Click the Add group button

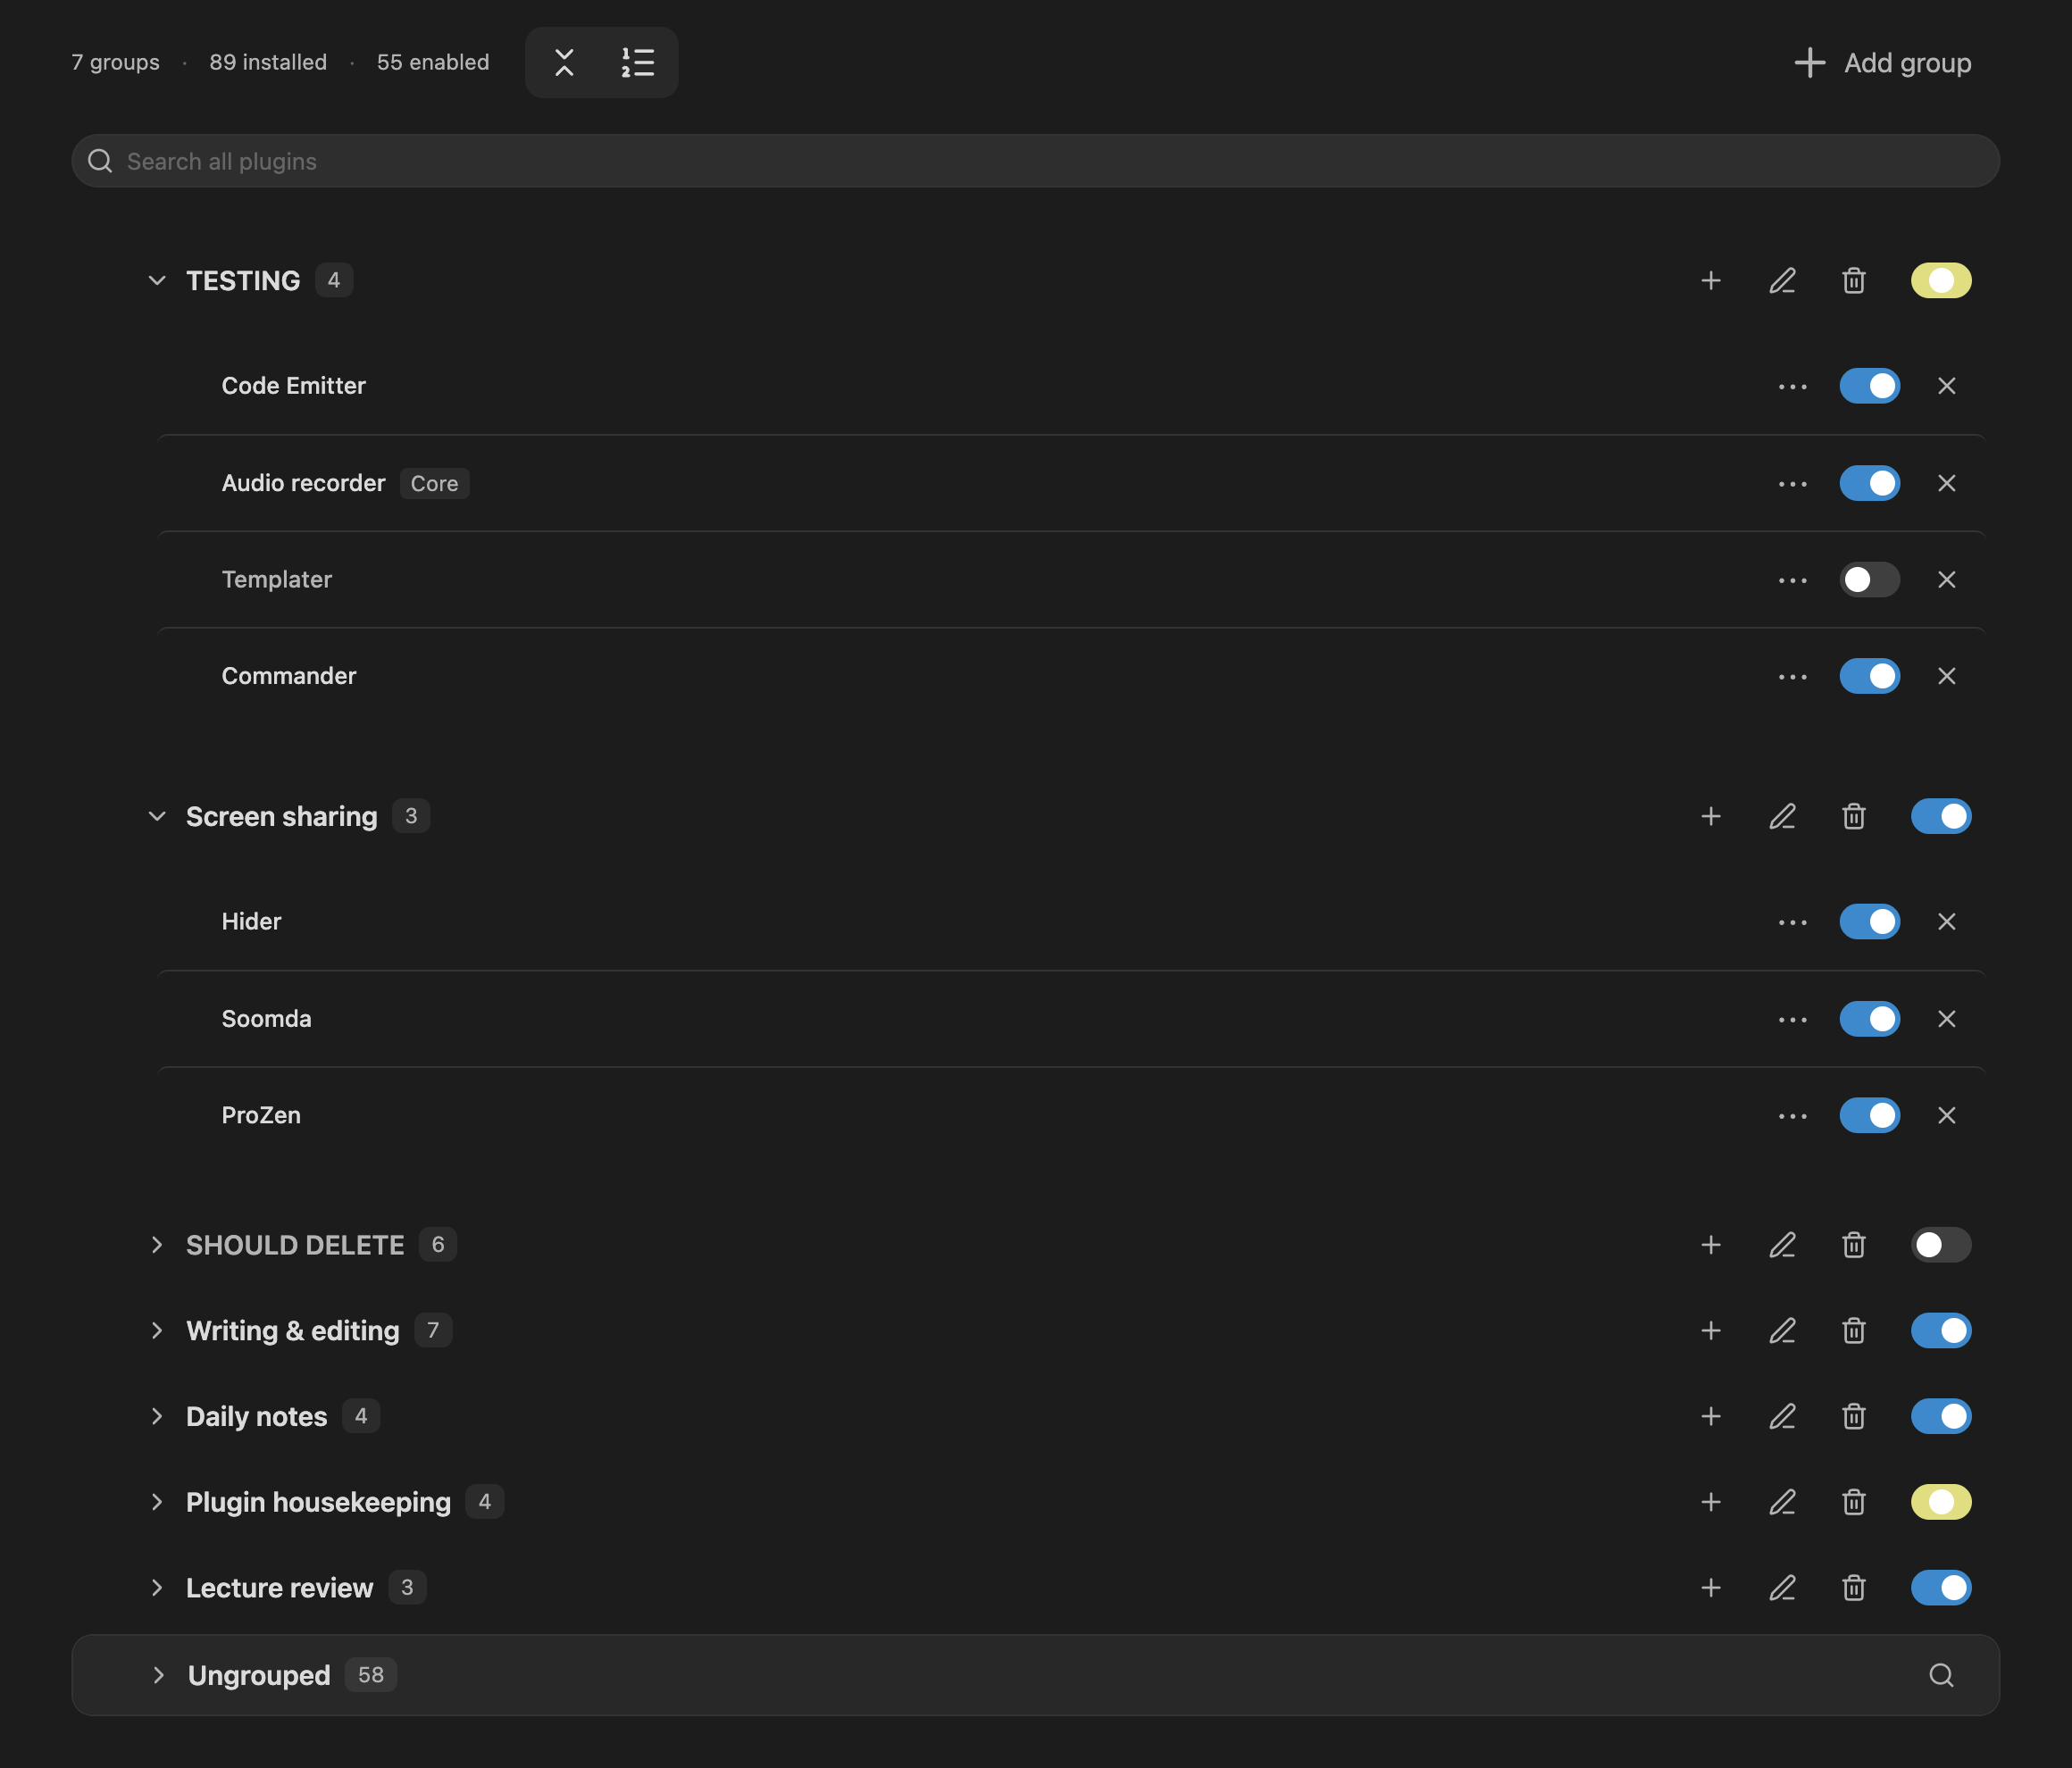[x=1882, y=63]
